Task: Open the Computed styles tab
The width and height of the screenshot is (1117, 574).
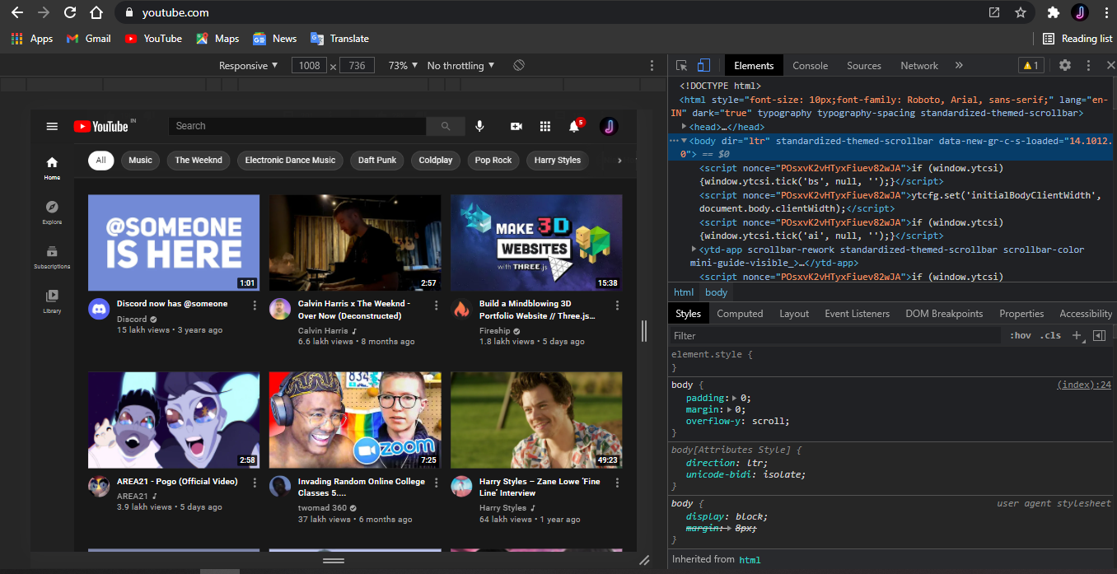Action: pyautogui.click(x=740, y=313)
